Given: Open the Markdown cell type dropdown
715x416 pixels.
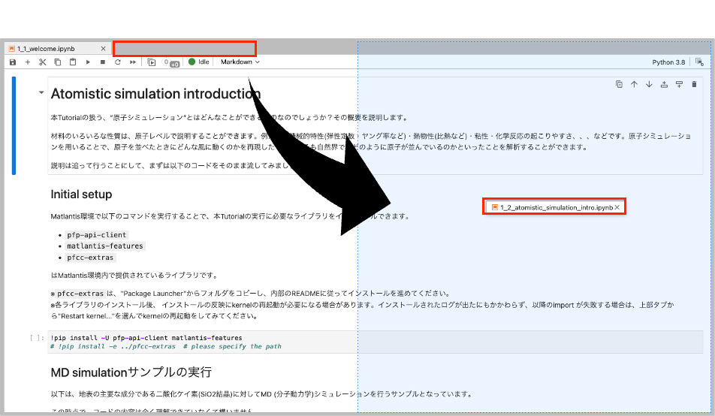Looking at the screenshot, I should click(240, 62).
